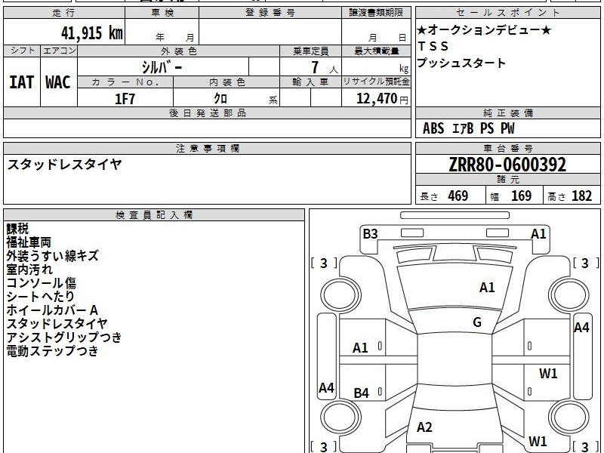Select the A1 mark on the hood
604x453 pixels.
point(487,288)
